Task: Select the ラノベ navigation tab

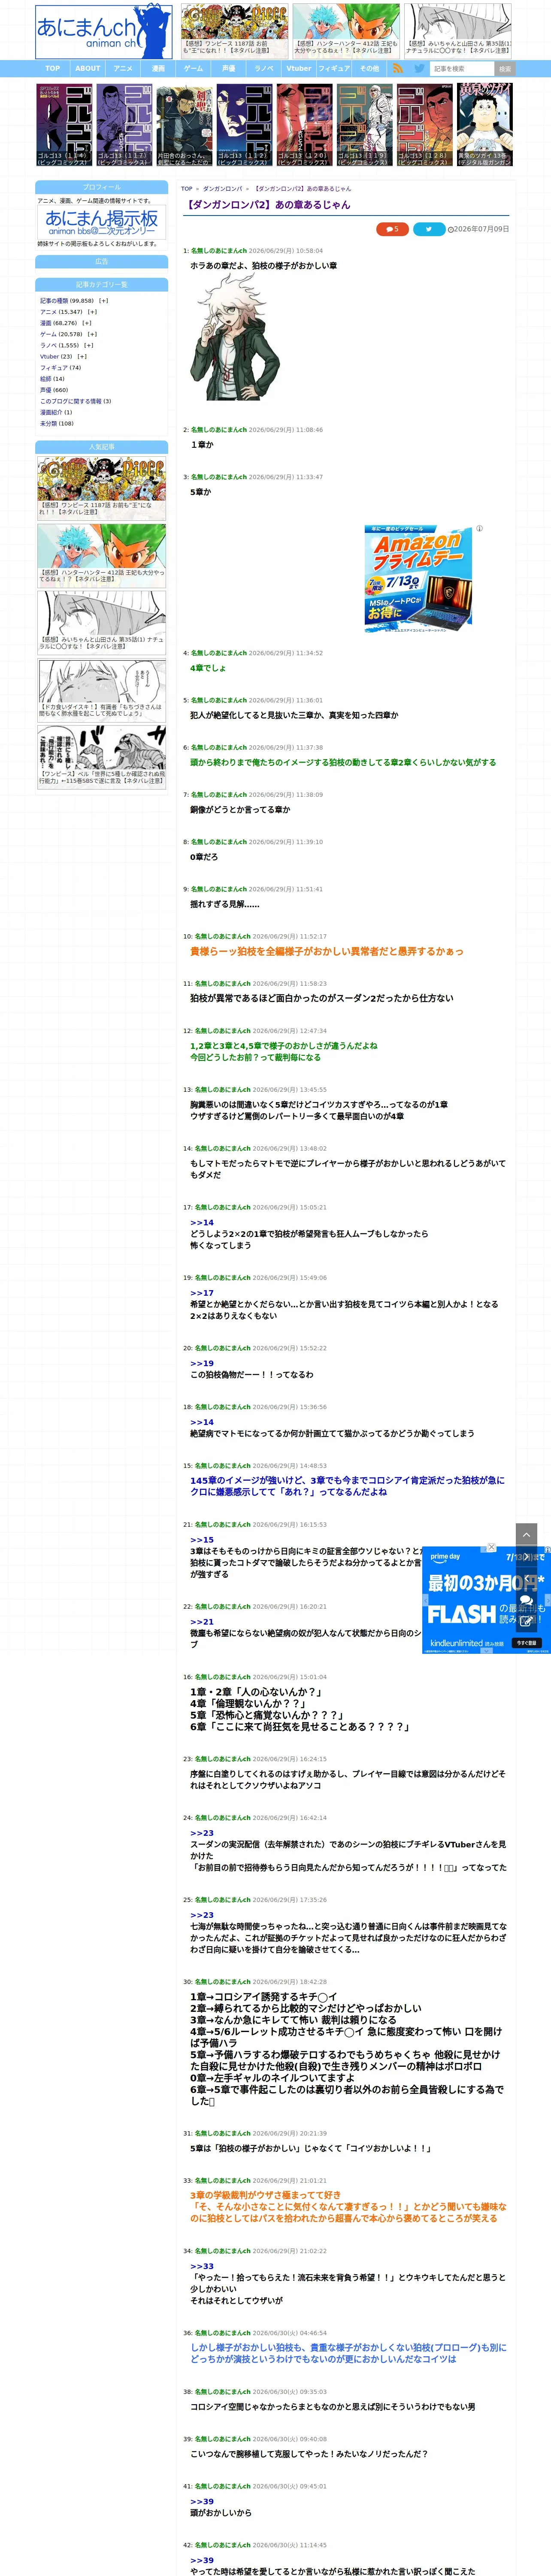Action: point(264,69)
